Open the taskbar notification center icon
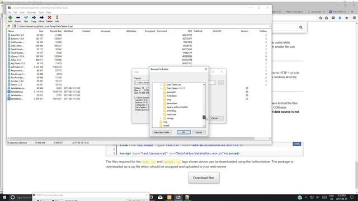 coord(352,197)
